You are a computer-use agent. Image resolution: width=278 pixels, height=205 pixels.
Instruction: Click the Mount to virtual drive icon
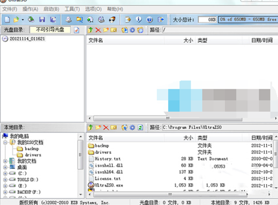pos(101,19)
